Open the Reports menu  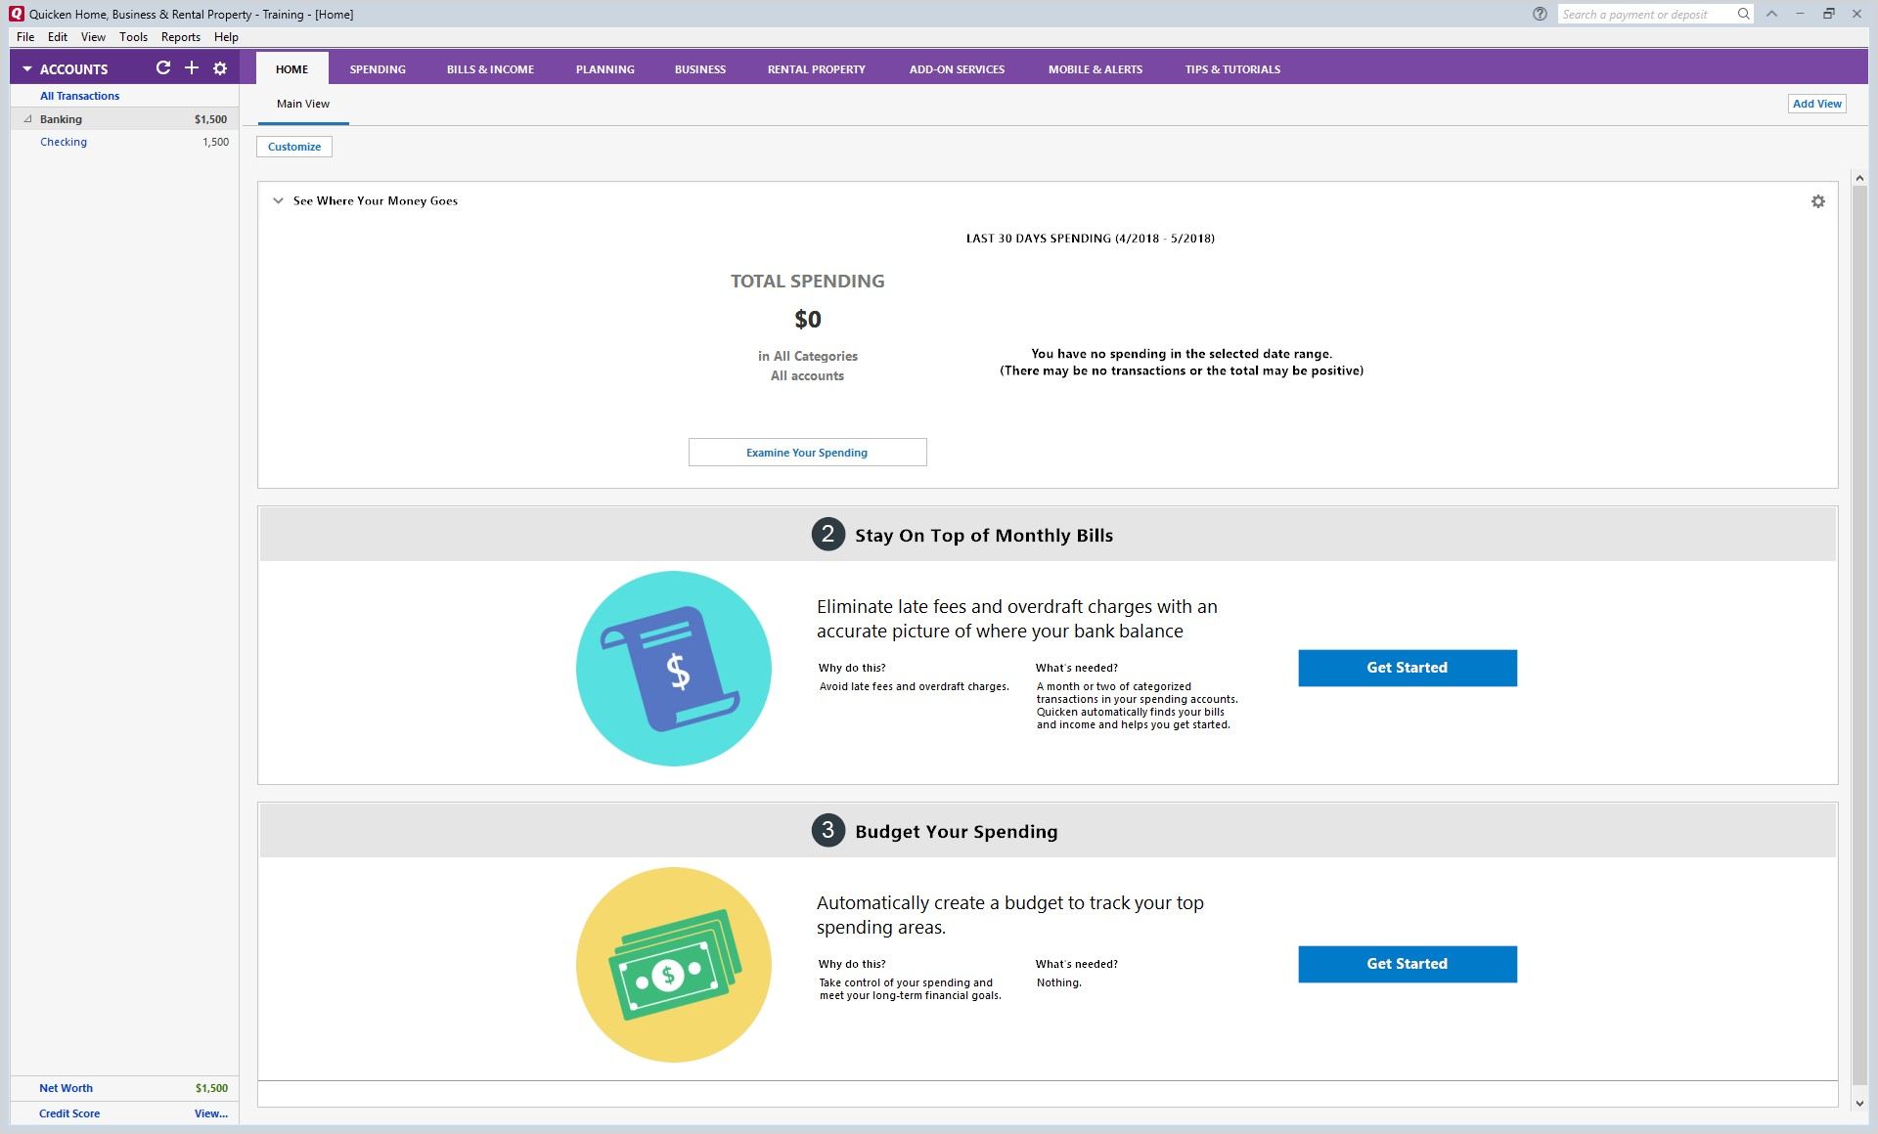[x=180, y=37]
